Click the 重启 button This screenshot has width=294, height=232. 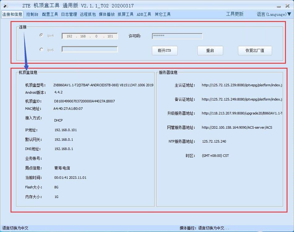[x=210, y=50]
